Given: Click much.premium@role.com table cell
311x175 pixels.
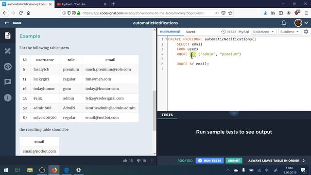Looking at the screenshot, I should coord(110,70).
